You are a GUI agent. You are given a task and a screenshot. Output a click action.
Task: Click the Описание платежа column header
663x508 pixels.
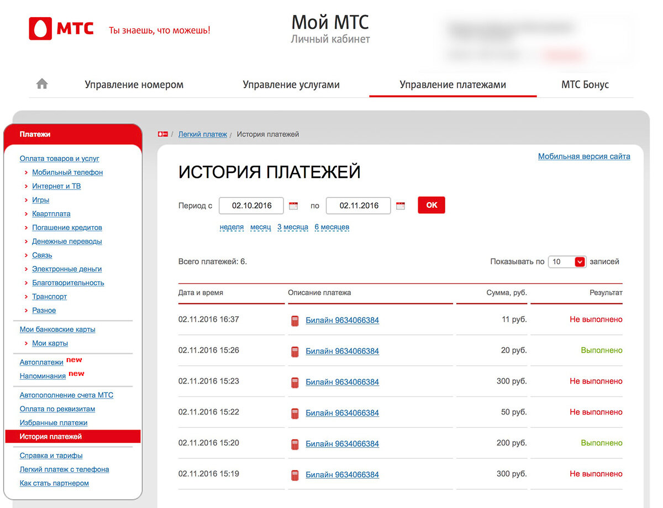(x=319, y=293)
